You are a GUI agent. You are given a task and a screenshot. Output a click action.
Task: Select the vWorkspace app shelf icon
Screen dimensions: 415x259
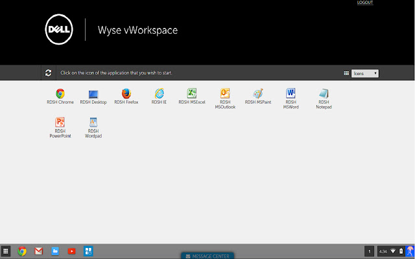click(x=88, y=251)
